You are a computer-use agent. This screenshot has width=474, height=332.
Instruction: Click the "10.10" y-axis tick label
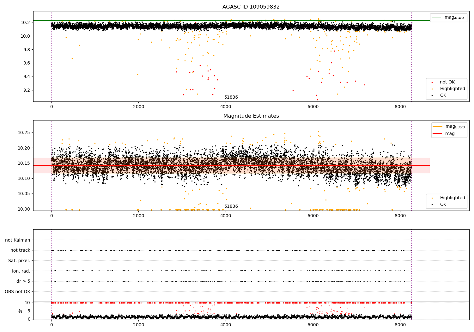(x=24, y=178)
